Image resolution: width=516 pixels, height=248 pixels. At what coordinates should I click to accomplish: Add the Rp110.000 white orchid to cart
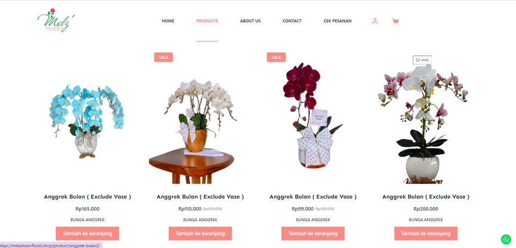coord(200,233)
